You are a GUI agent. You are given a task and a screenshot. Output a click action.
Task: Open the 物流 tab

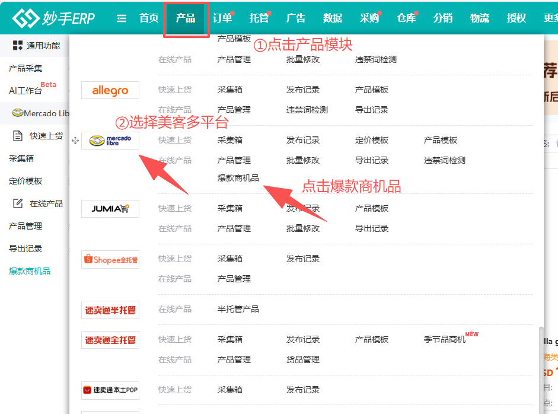480,18
